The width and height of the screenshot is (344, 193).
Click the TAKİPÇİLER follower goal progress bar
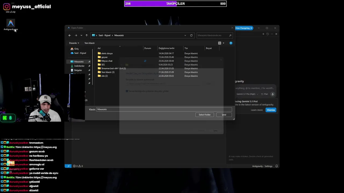175,4
